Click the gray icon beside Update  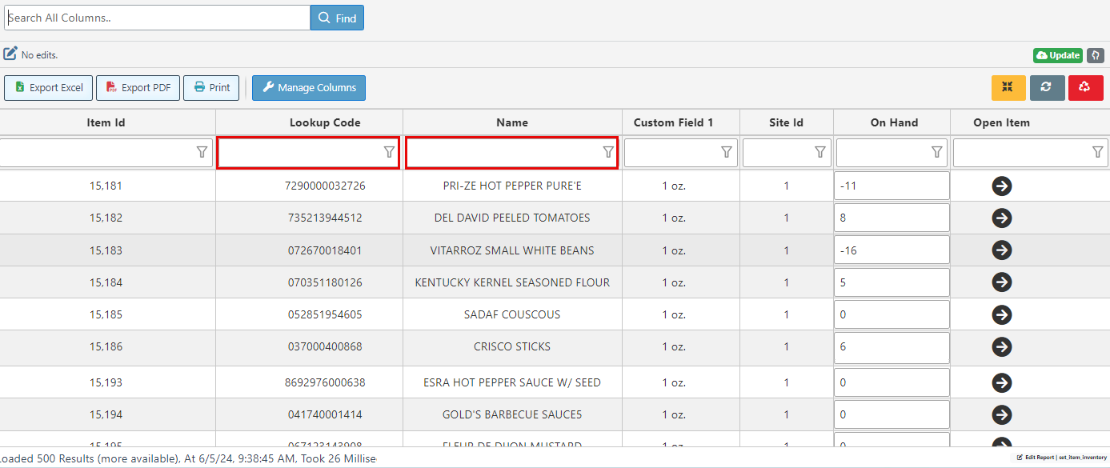pos(1096,55)
